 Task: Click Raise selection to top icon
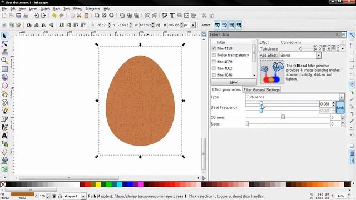(x=83, y=25)
